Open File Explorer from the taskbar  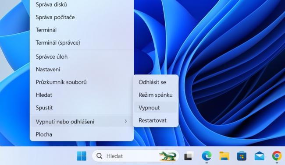point(224,156)
